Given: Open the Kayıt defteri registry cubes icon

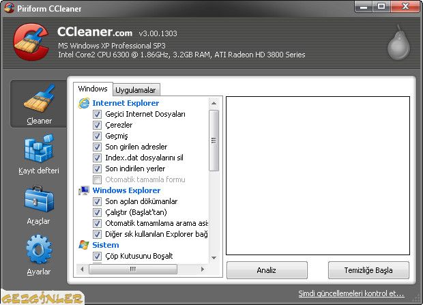Looking at the screenshot, I should coord(39,148).
